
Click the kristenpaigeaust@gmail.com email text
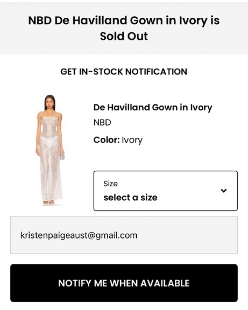(79, 235)
